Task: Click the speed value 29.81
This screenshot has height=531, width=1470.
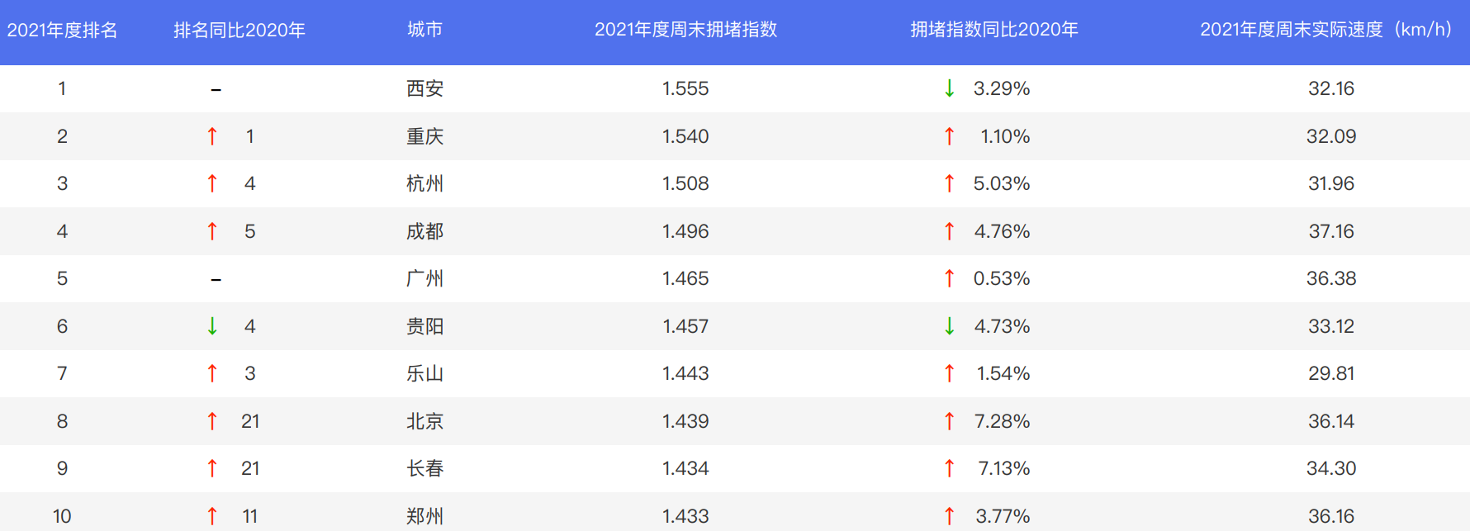Action: (x=1330, y=373)
